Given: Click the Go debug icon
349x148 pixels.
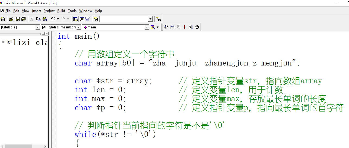Looking at the screenshot, I should (x=191, y=27).
